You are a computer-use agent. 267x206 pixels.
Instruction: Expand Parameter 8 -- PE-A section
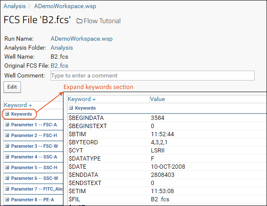pos(7,200)
